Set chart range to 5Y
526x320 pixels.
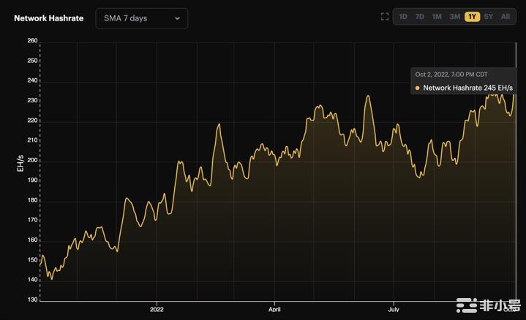[489, 17]
